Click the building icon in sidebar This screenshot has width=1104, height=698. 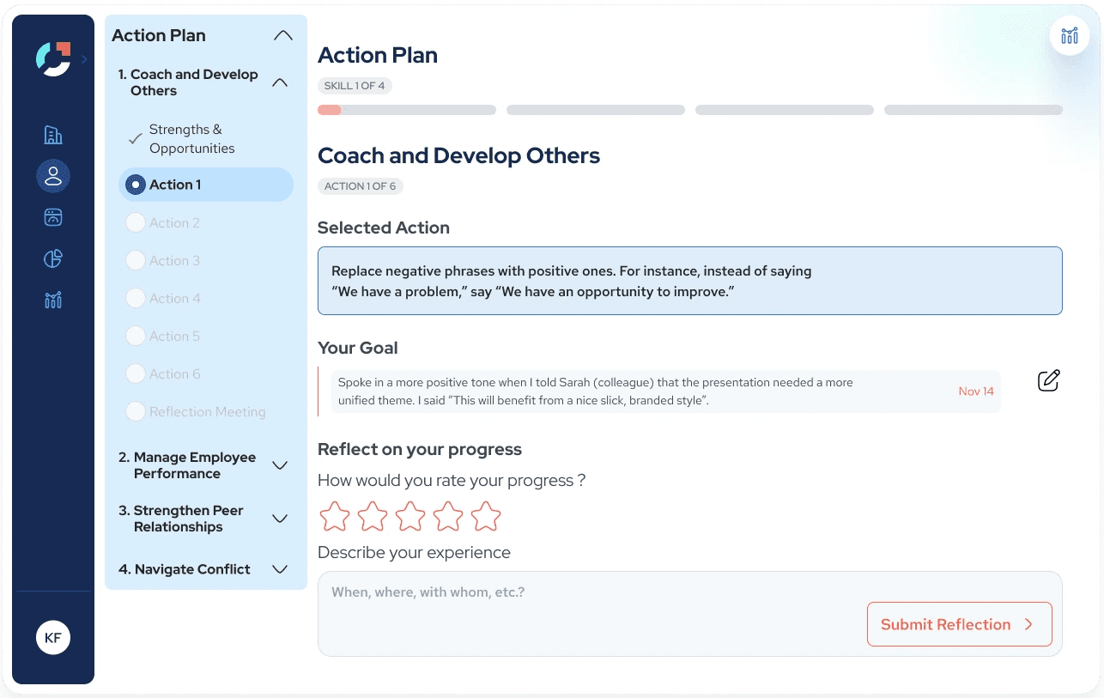tap(53, 135)
